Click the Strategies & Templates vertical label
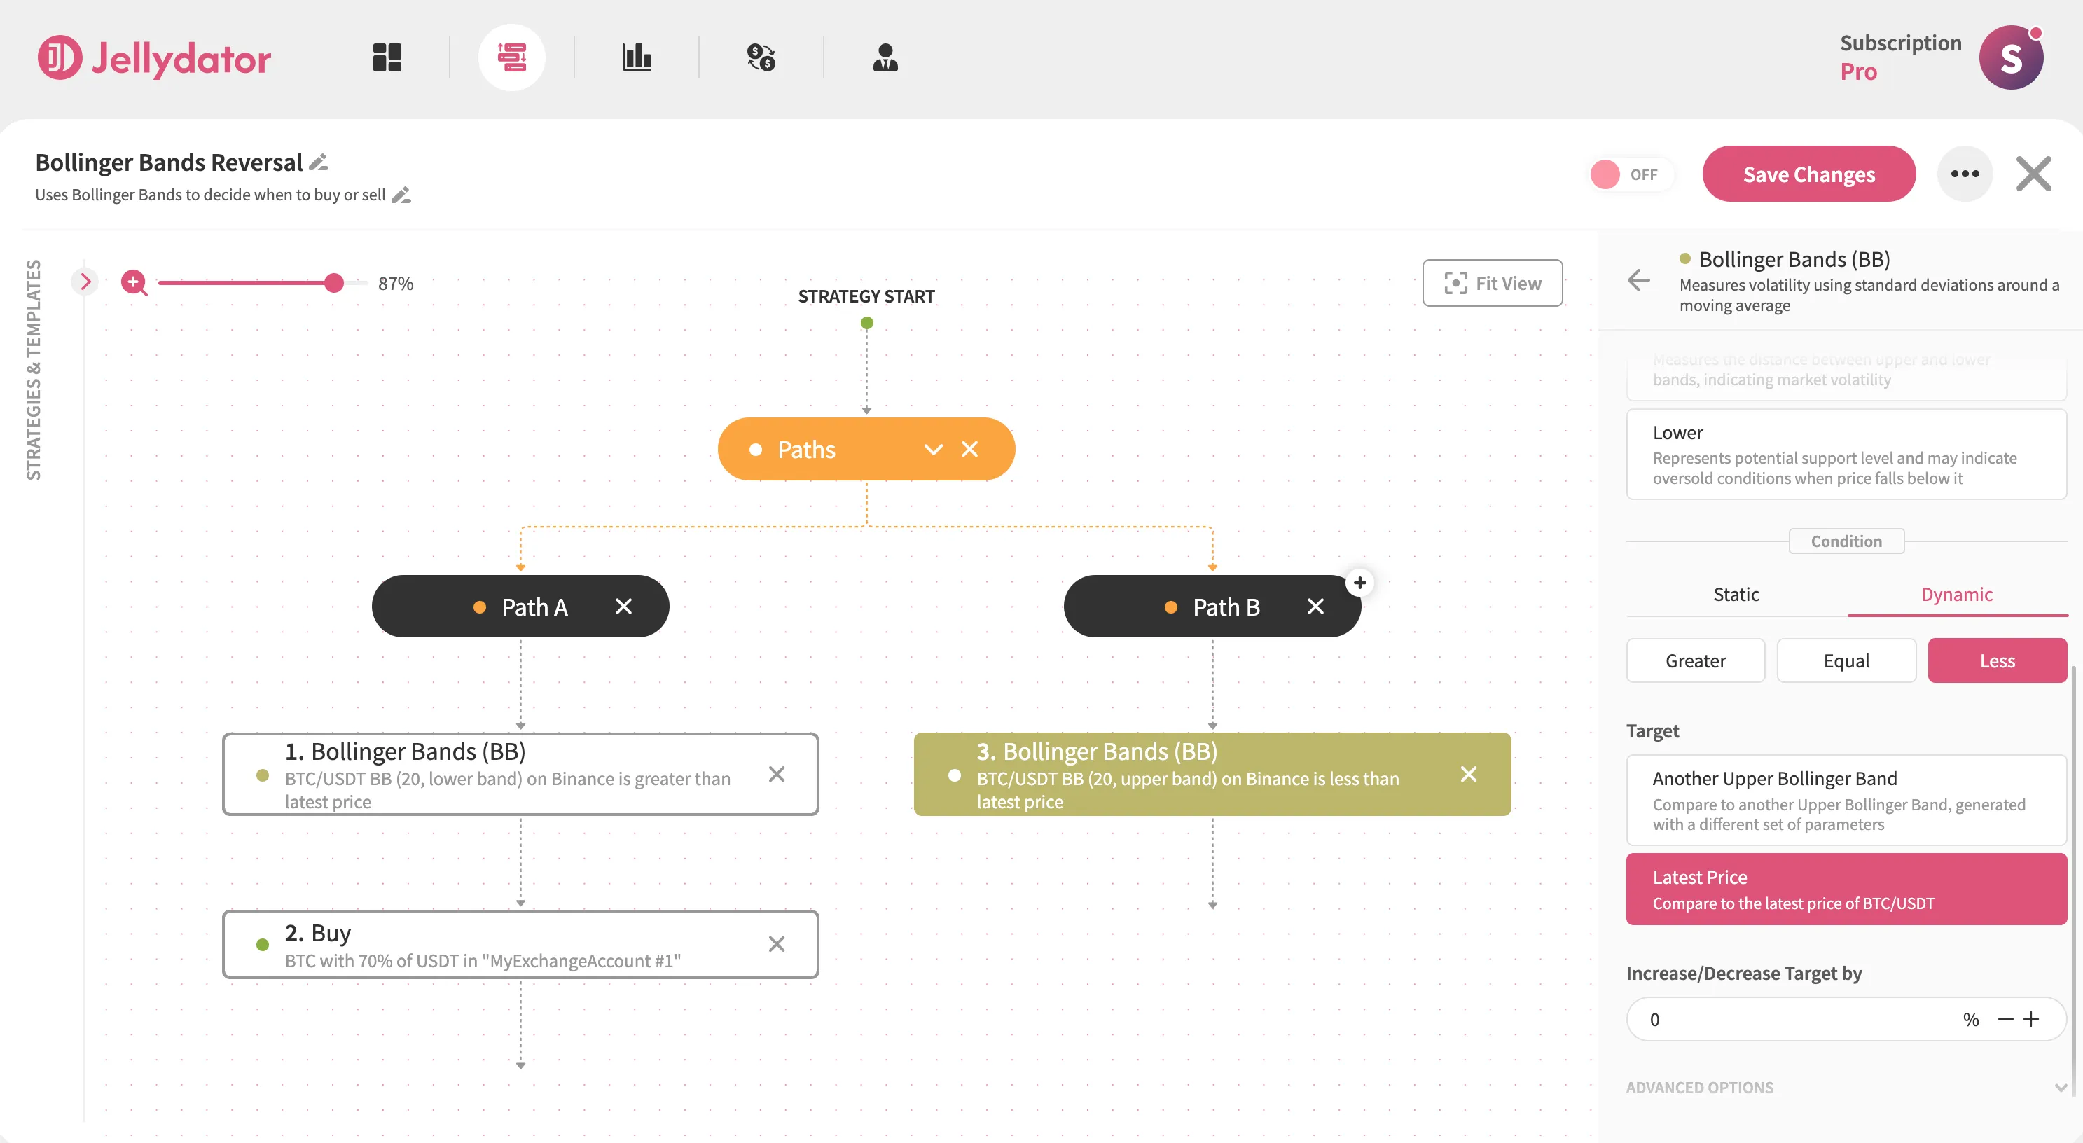Viewport: 2083px width, 1143px height. 33,369
